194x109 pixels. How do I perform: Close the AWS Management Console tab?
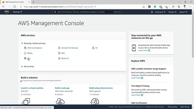coord(29,2)
